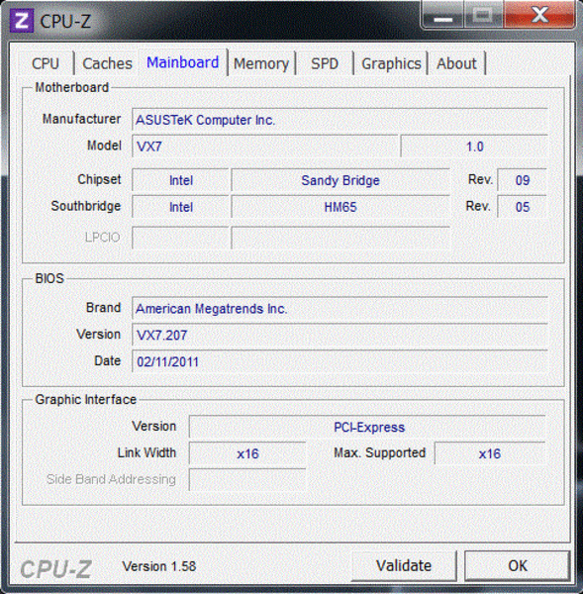
Task: Open the CPU tab
Action: pos(46,63)
